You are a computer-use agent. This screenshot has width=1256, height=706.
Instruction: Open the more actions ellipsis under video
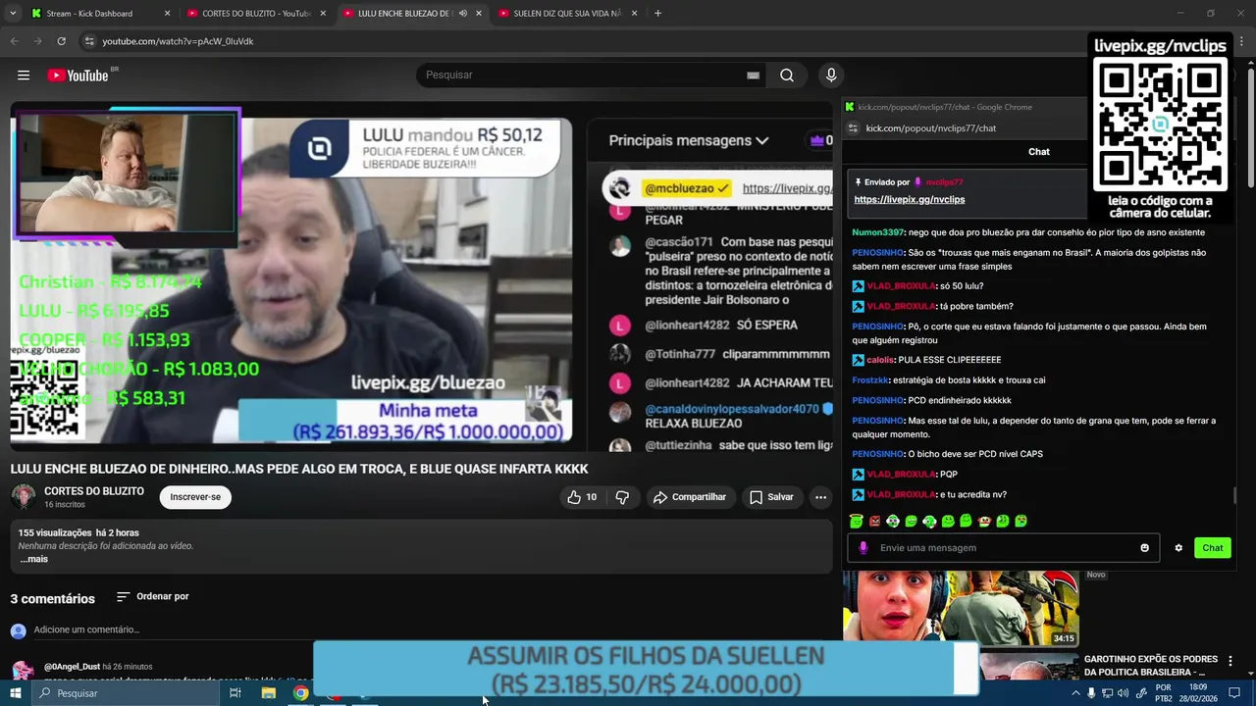tap(820, 497)
